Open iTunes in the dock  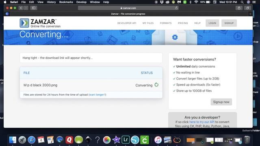[x=158, y=140]
